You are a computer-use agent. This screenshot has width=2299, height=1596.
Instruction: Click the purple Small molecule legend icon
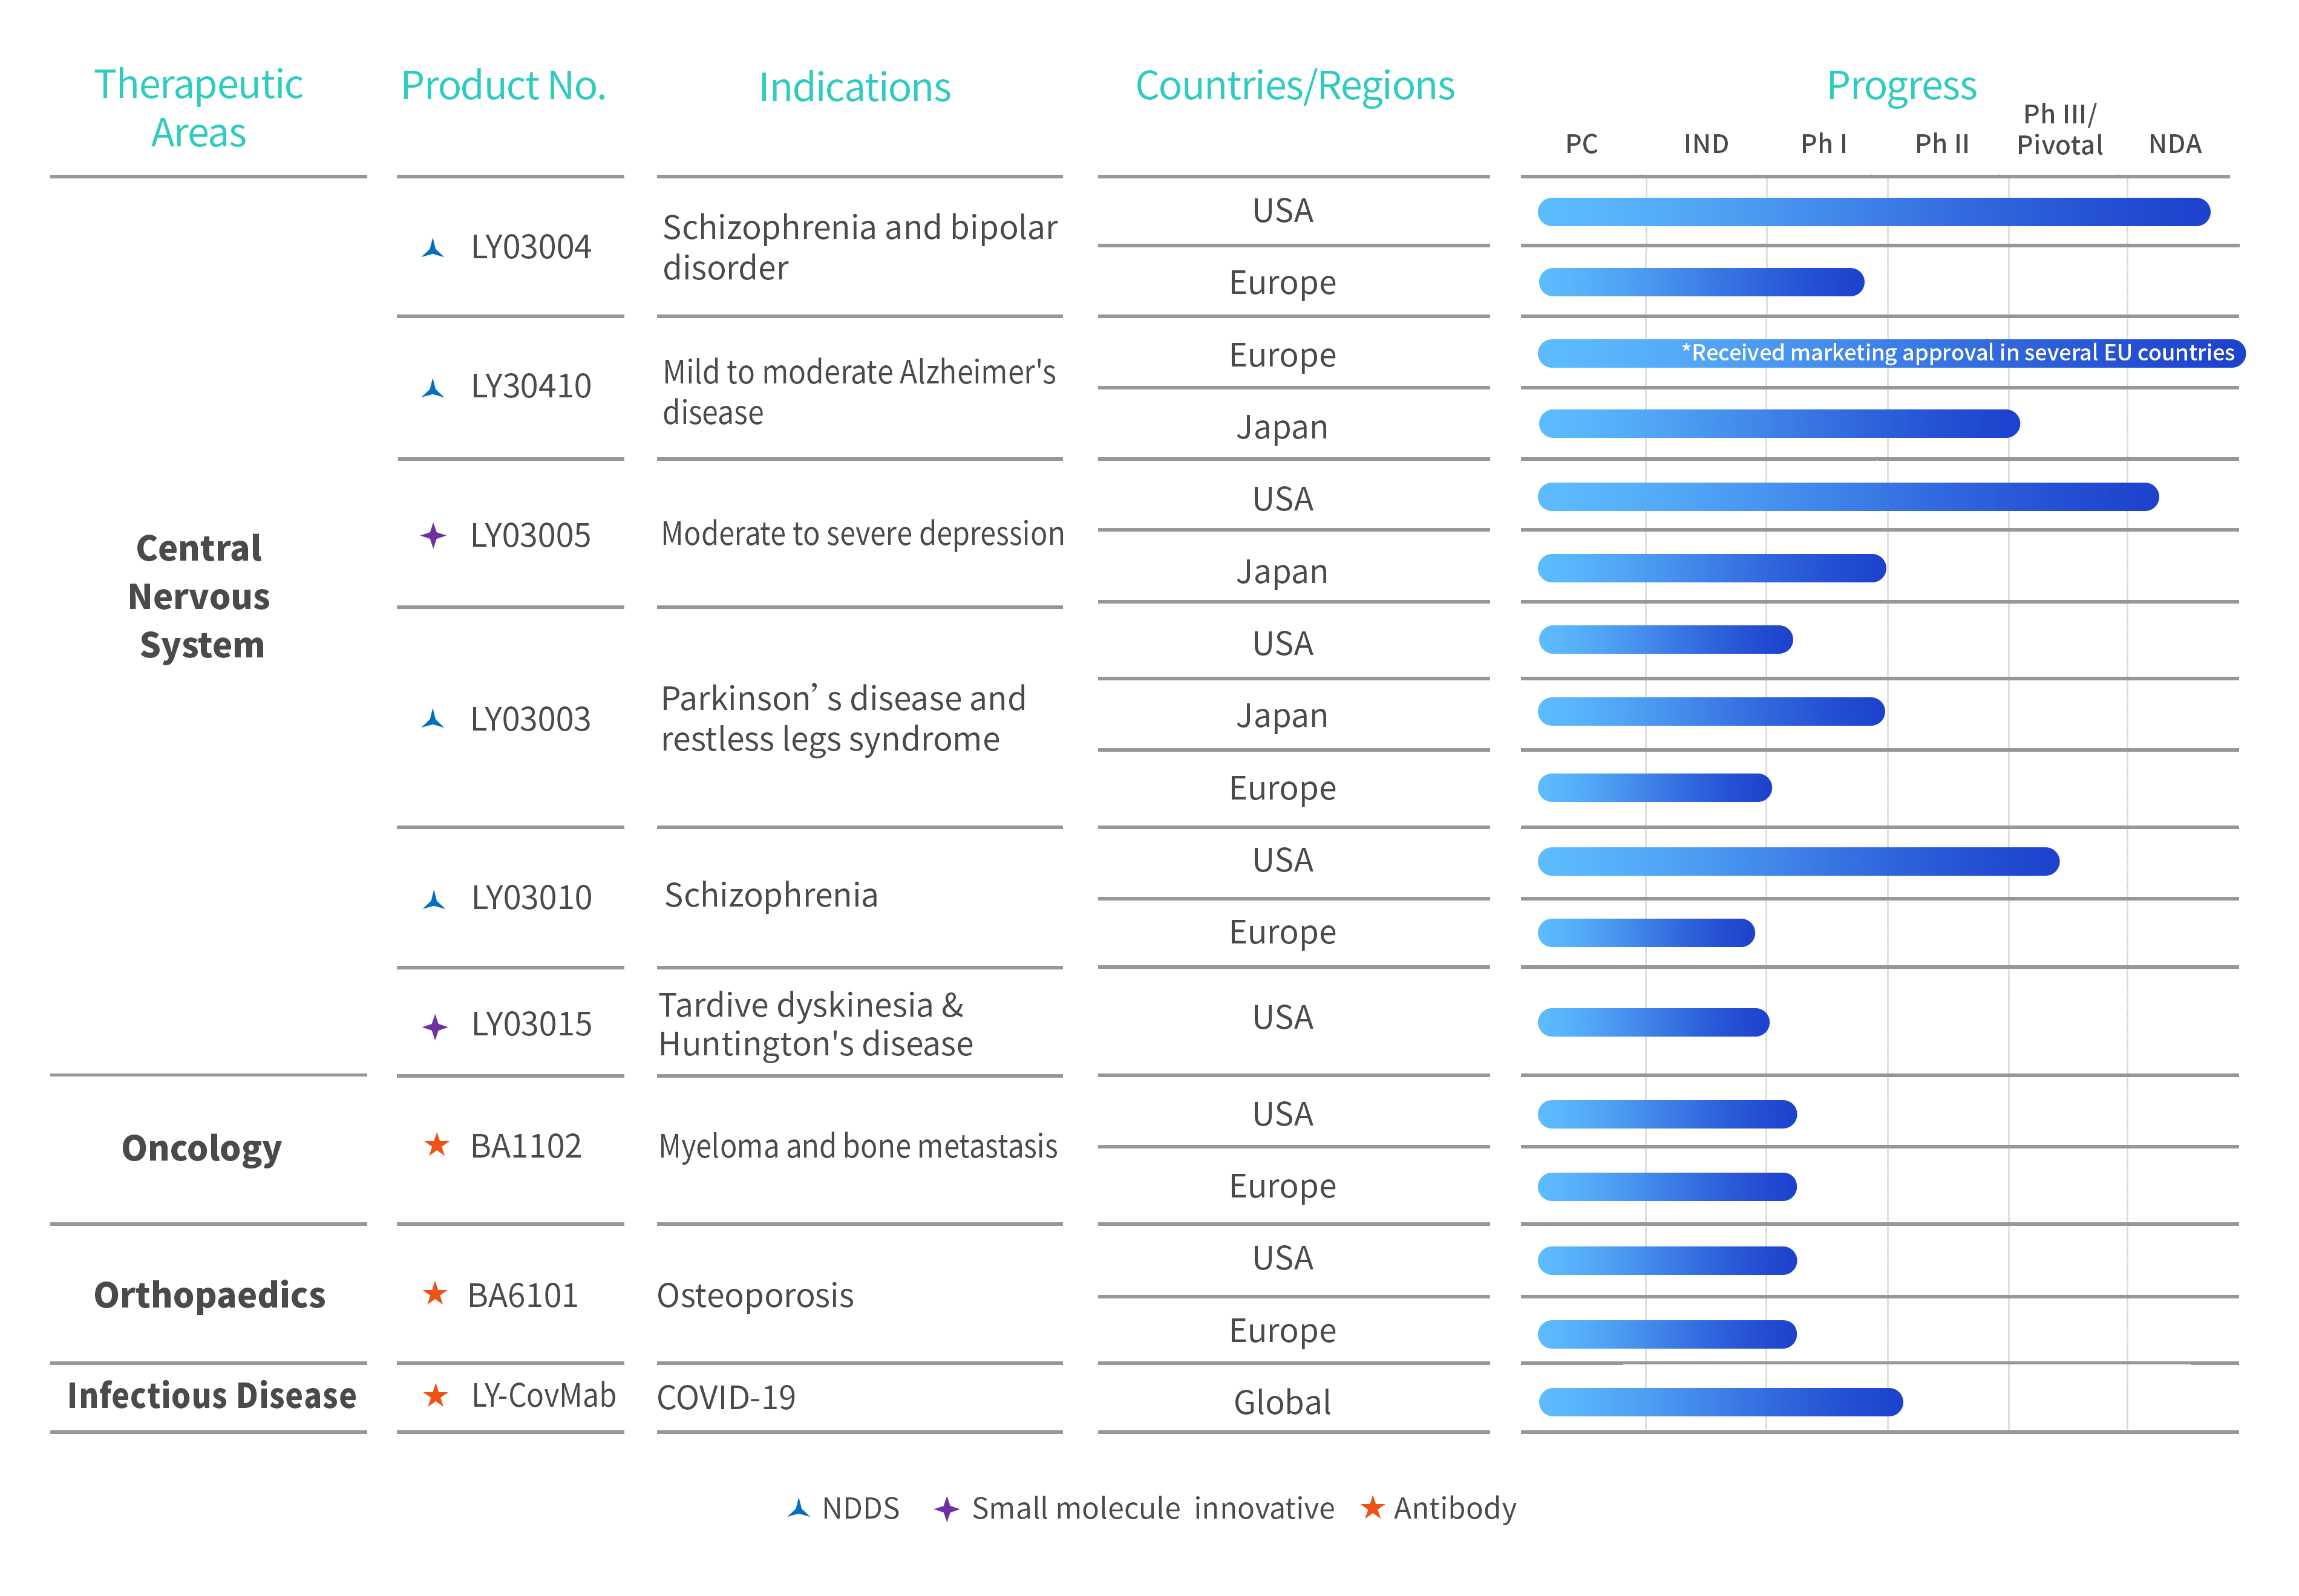coord(946,1508)
